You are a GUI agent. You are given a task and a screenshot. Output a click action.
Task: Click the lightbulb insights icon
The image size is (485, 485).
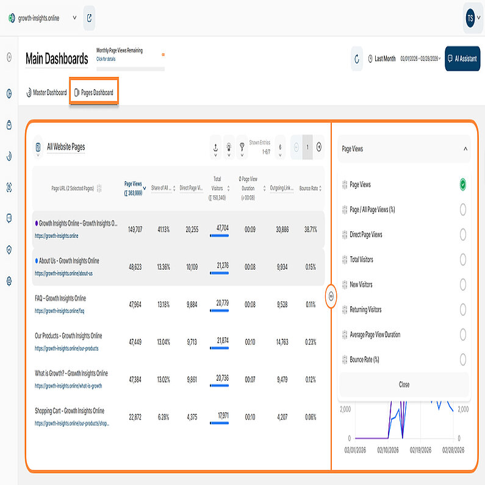[229, 148]
